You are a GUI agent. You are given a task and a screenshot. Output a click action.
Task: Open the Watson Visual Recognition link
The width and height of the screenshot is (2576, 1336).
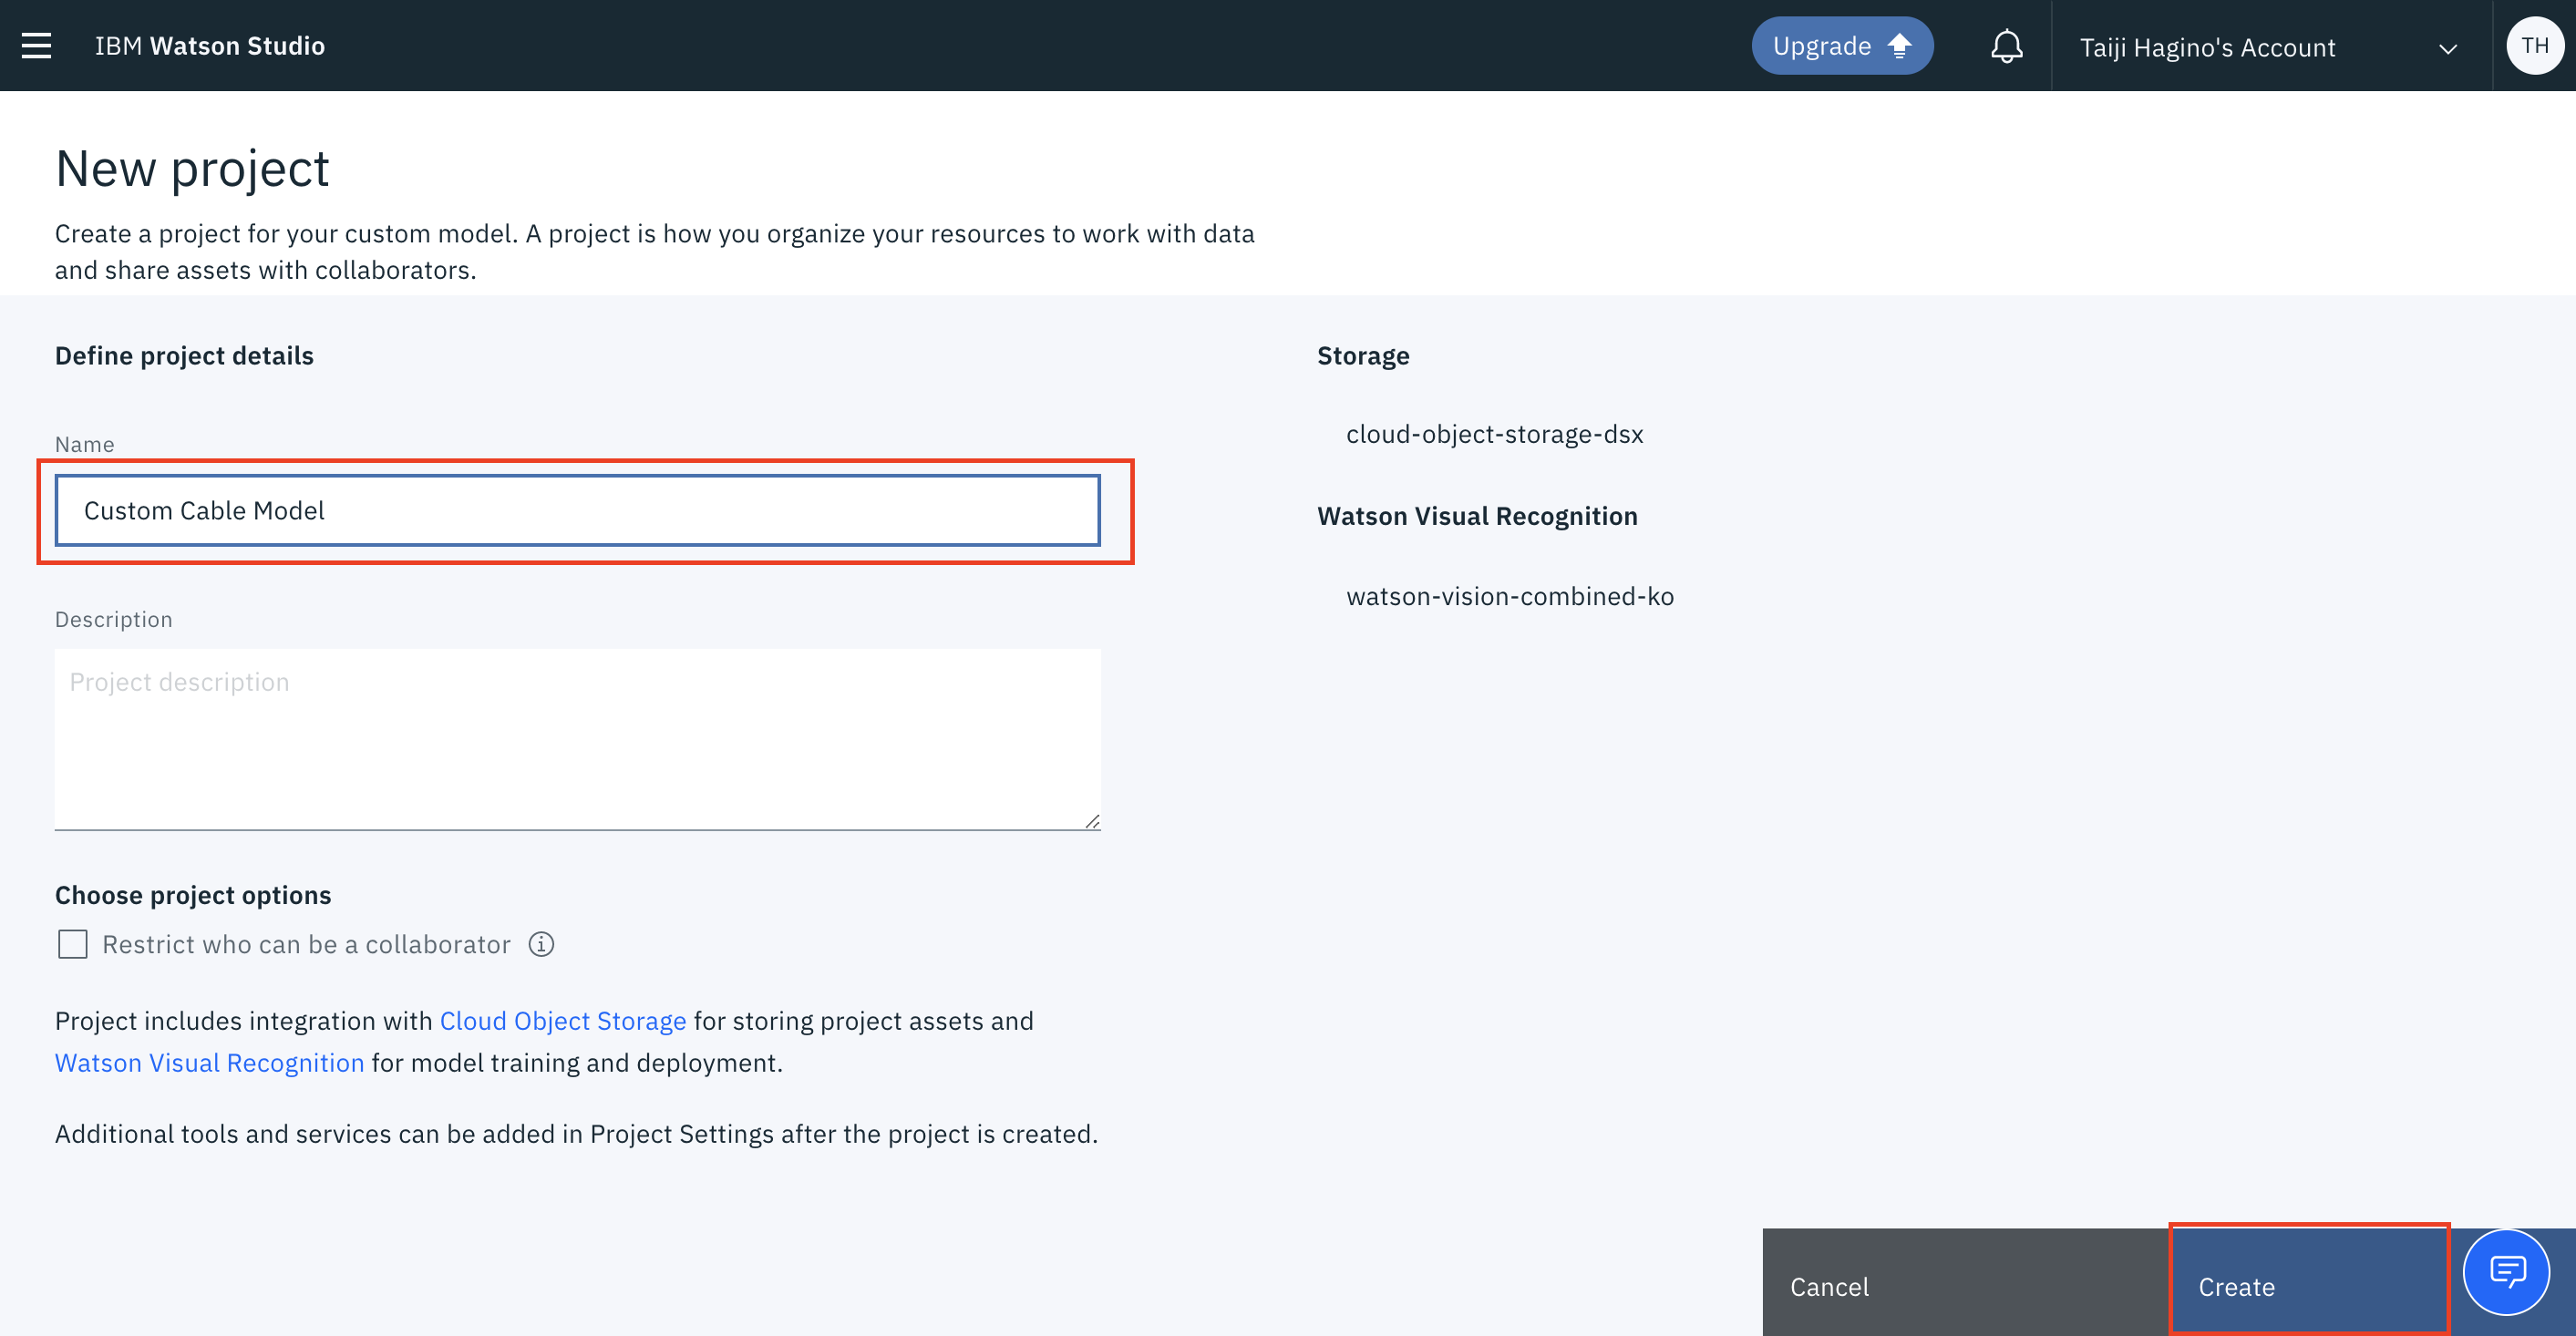tap(209, 1062)
